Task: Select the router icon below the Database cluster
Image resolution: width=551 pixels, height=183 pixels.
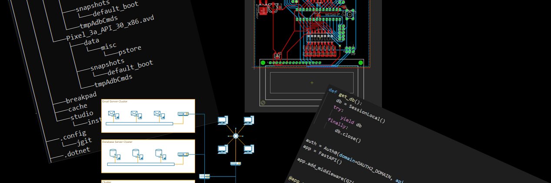Action: [x=205, y=176]
